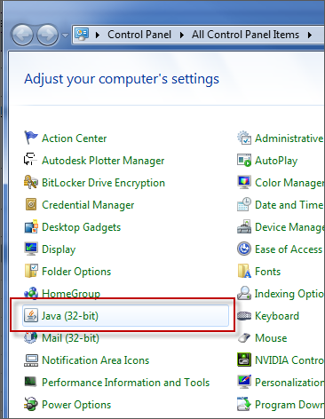Click the HomeGroup spheres icon
The height and width of the screenshot is (419, 325).
pyautogui.click(x=31, y=293)
